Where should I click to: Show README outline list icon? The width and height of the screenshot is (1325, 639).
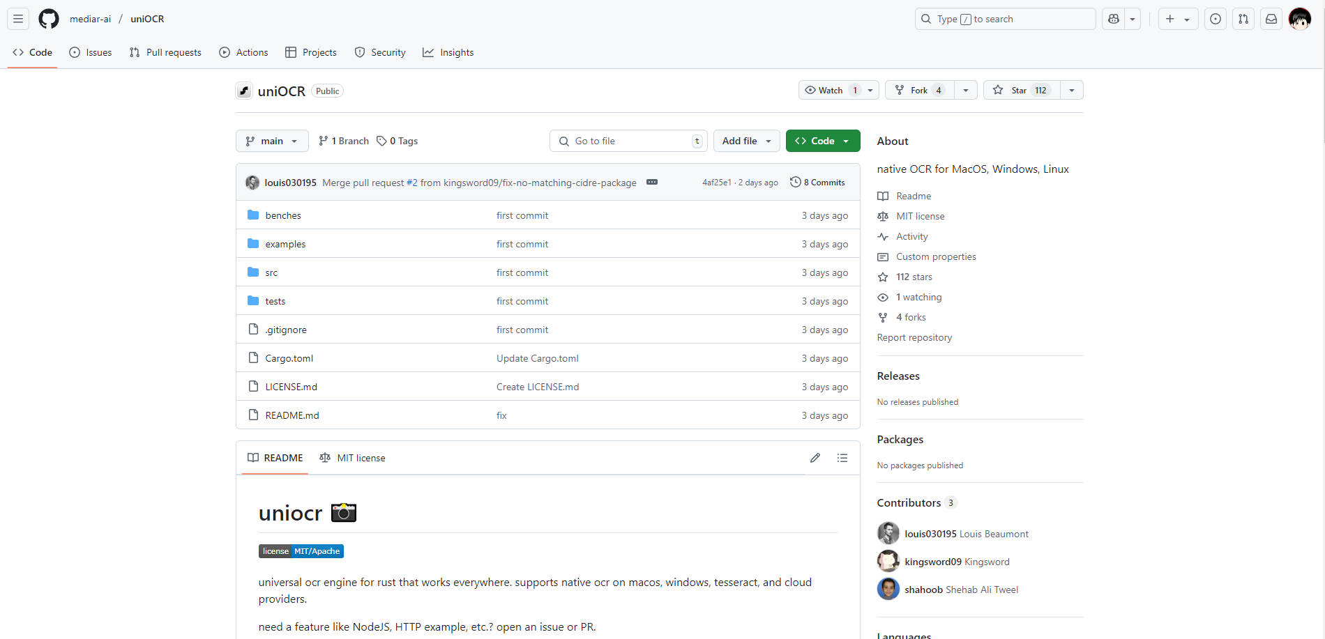tap(842, 458)
